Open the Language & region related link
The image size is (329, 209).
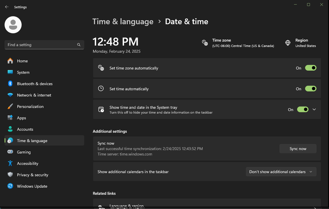pyautogui.click(x=126, y=206)
